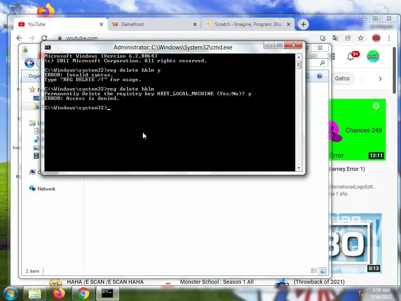The height and width of the screenshot is (301, 401).
Task: Show more YouTube filter chips arrow
Action: (380, 79)
